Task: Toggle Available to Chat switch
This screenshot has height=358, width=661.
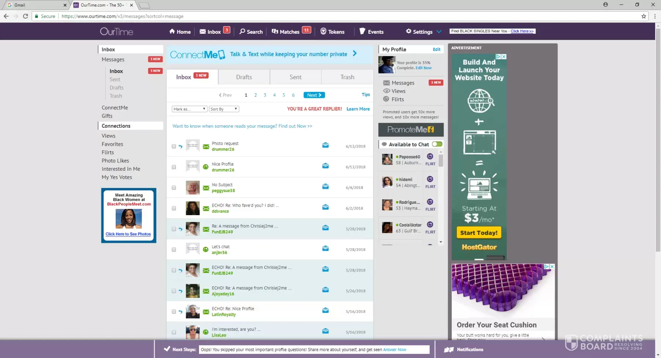Action: [x=437, y=144]
